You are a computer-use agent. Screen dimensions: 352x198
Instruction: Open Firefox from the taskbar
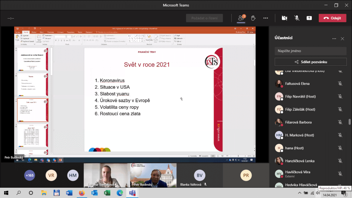point(82,193)
